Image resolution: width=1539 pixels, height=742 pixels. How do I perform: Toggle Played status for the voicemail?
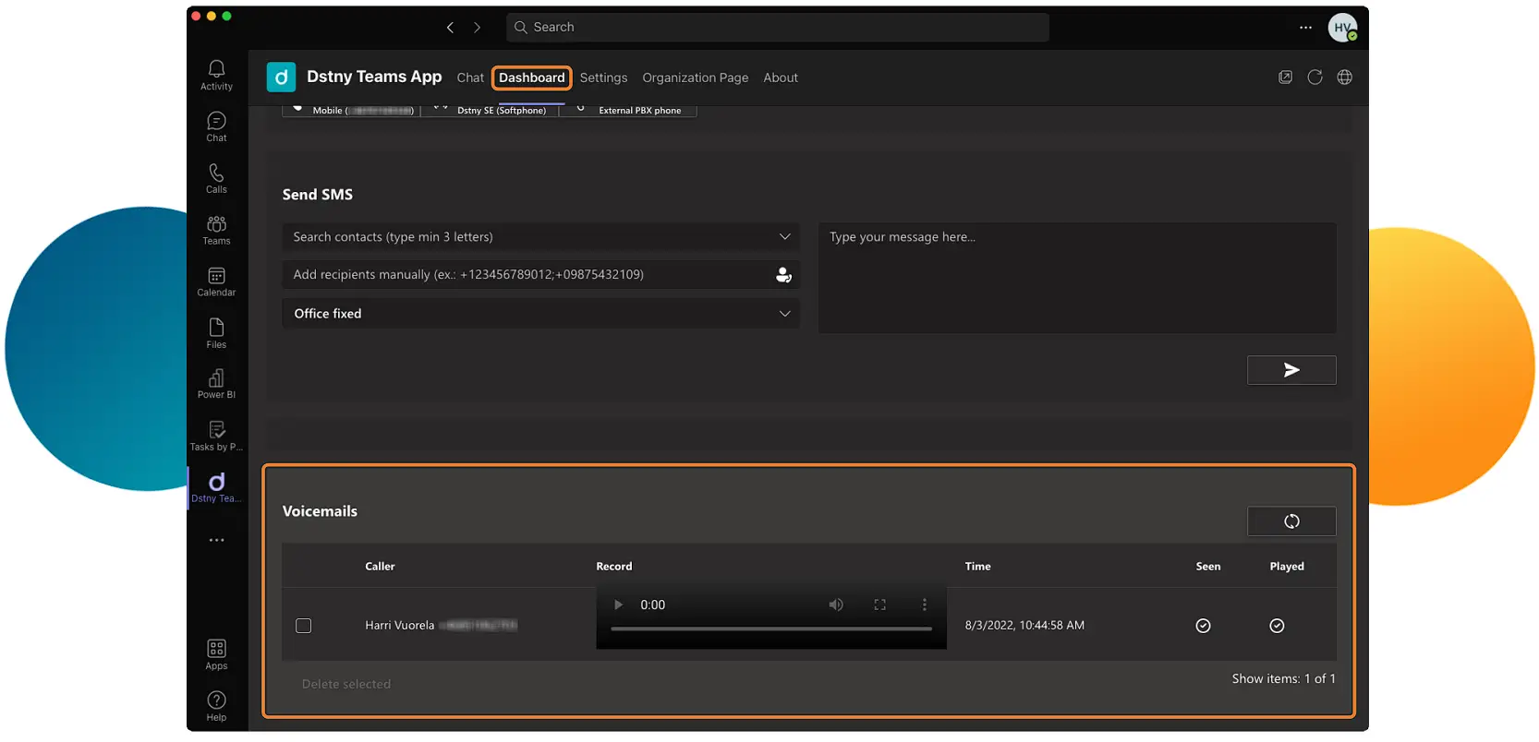coord(1277,626)
